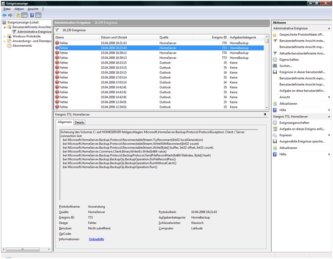The image size is (333, 259).
Task: Click event list scrollbar up arrow
Action: click(x=267, y=37)
